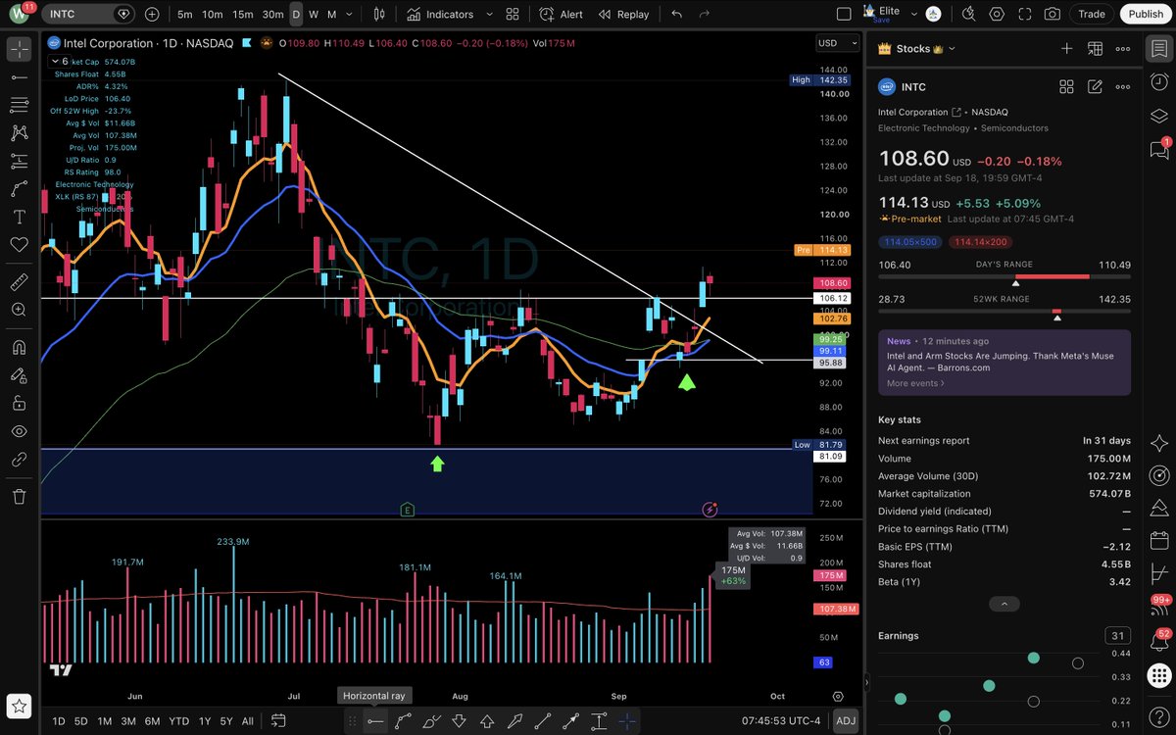Open the heart icons tool
1176x735 pixels.
click(19, 245)
